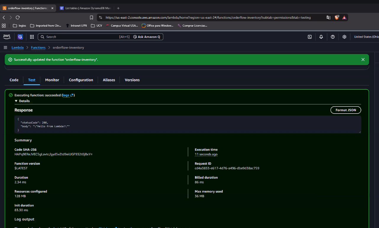379x228 pixels.
Task: Collapse the Details section
Action: pos(22,101)
